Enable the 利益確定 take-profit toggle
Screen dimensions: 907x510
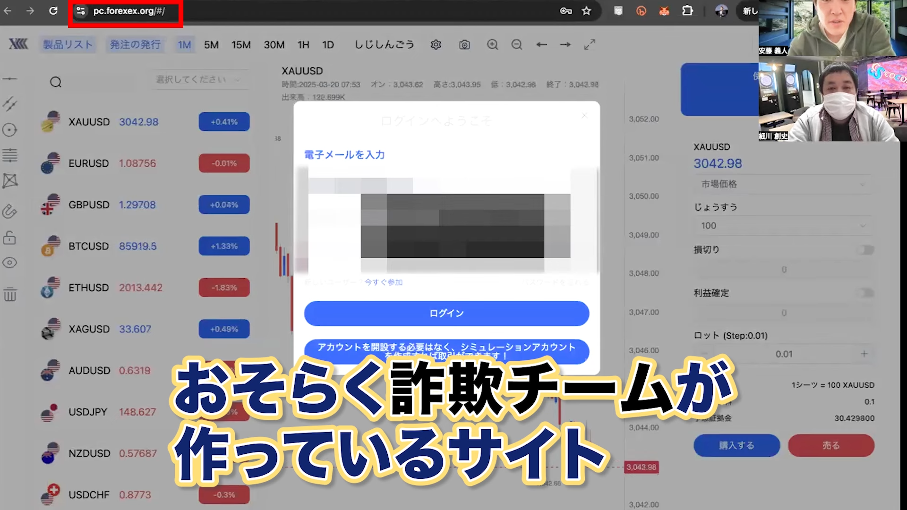(x=866, y=293)
